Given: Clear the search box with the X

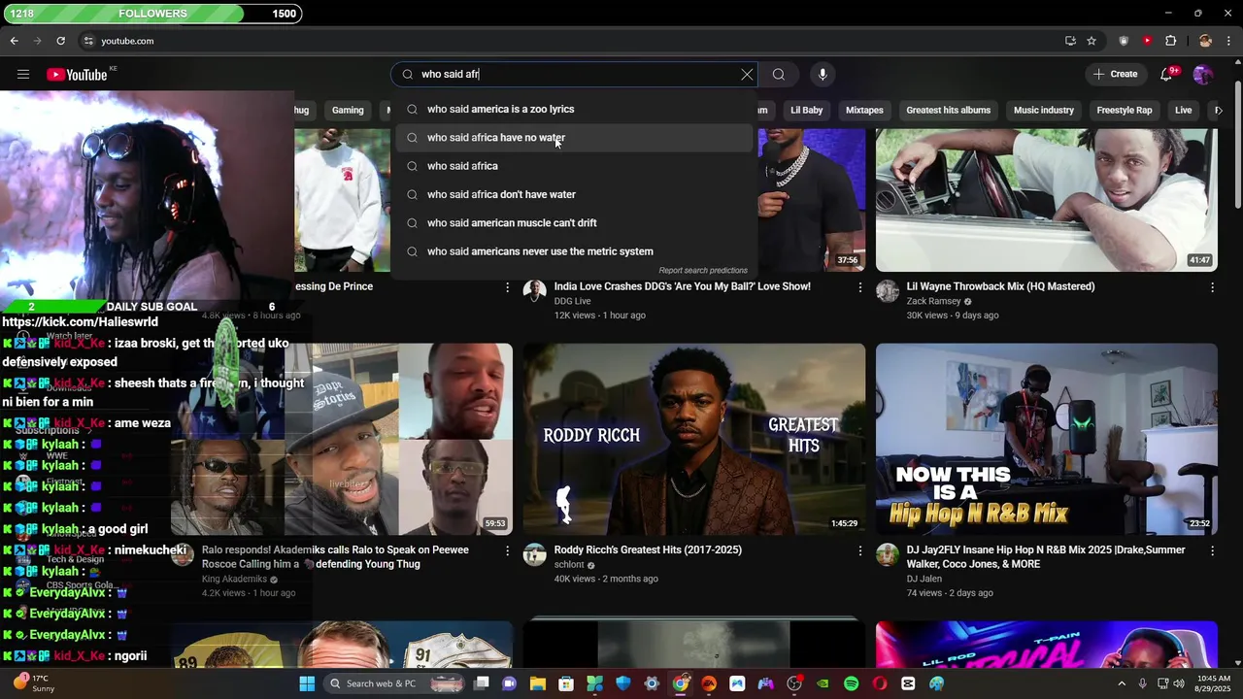Looking at the screenshot, I should point(747,74).
